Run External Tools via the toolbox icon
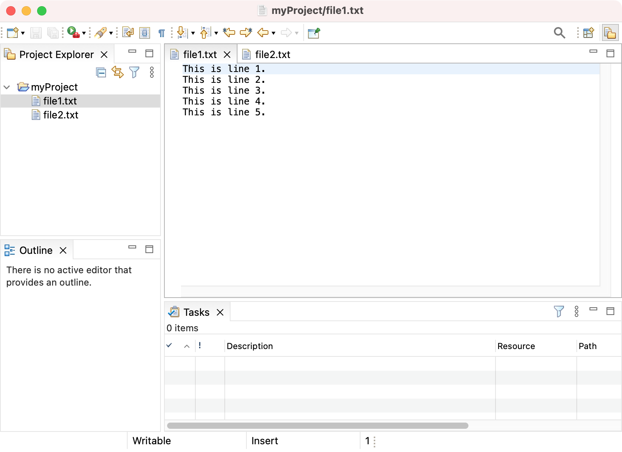The height and width of the screenshot is (452, 622). point(73,33)
